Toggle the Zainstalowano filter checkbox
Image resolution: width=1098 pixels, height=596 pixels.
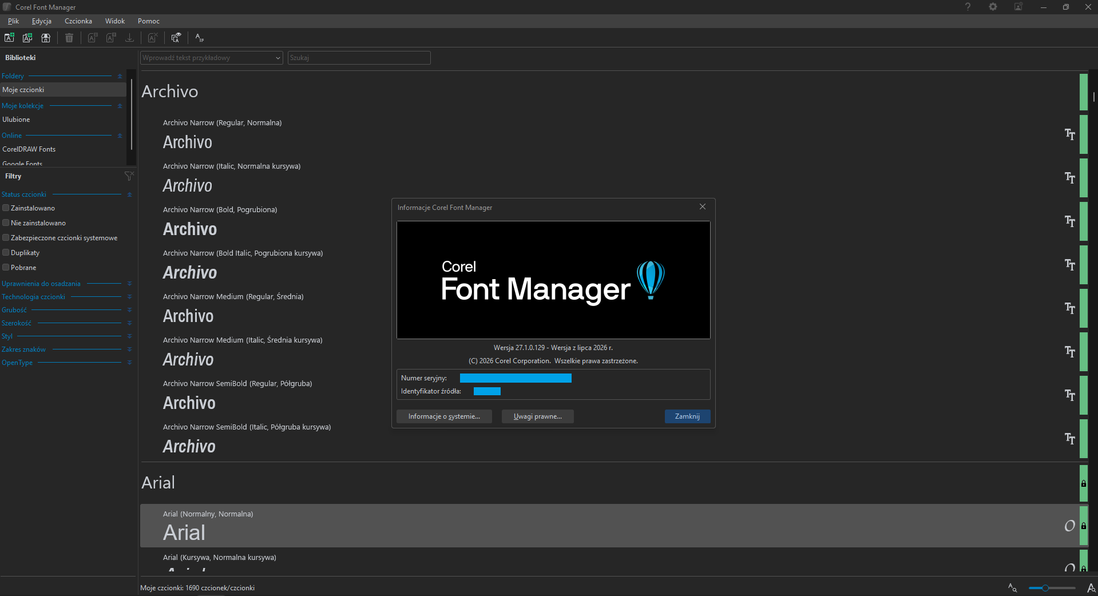(6, 208)
